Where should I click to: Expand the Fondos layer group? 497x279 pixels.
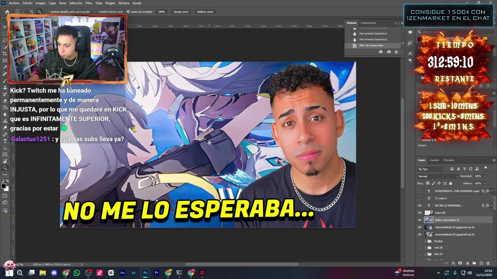425,241
